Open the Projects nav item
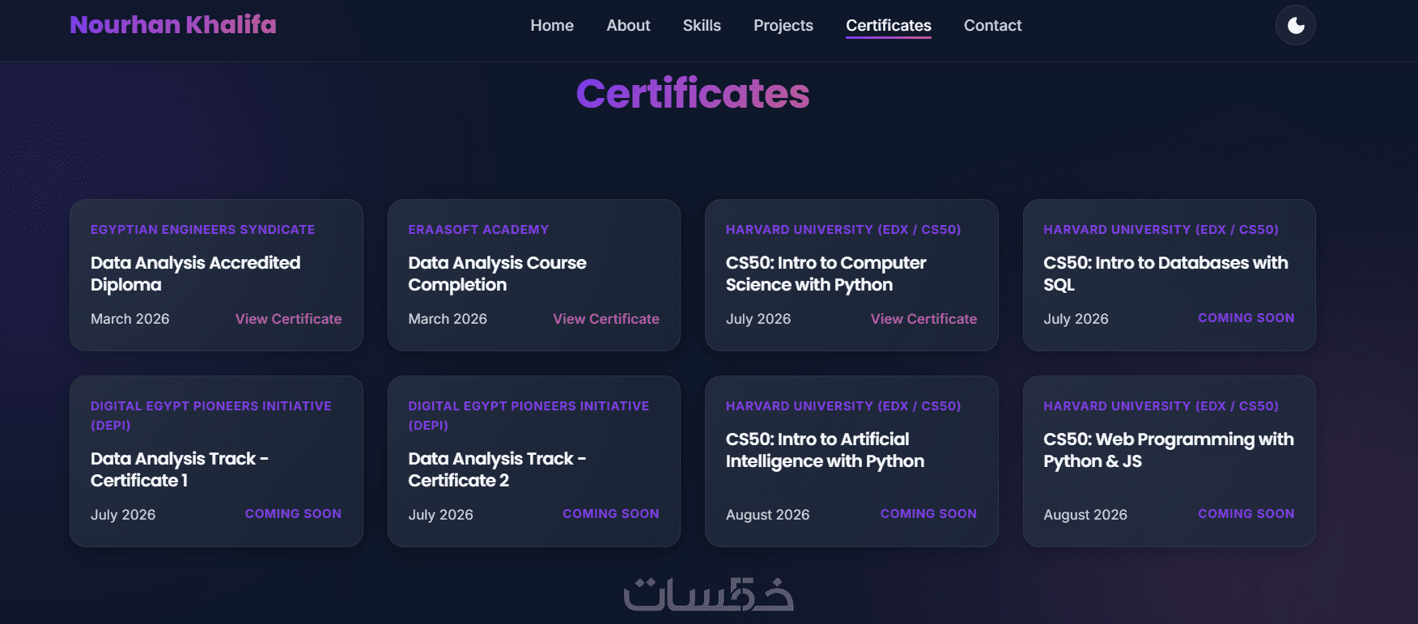The width and height of the screenshot is (1418, 624). 783,25
